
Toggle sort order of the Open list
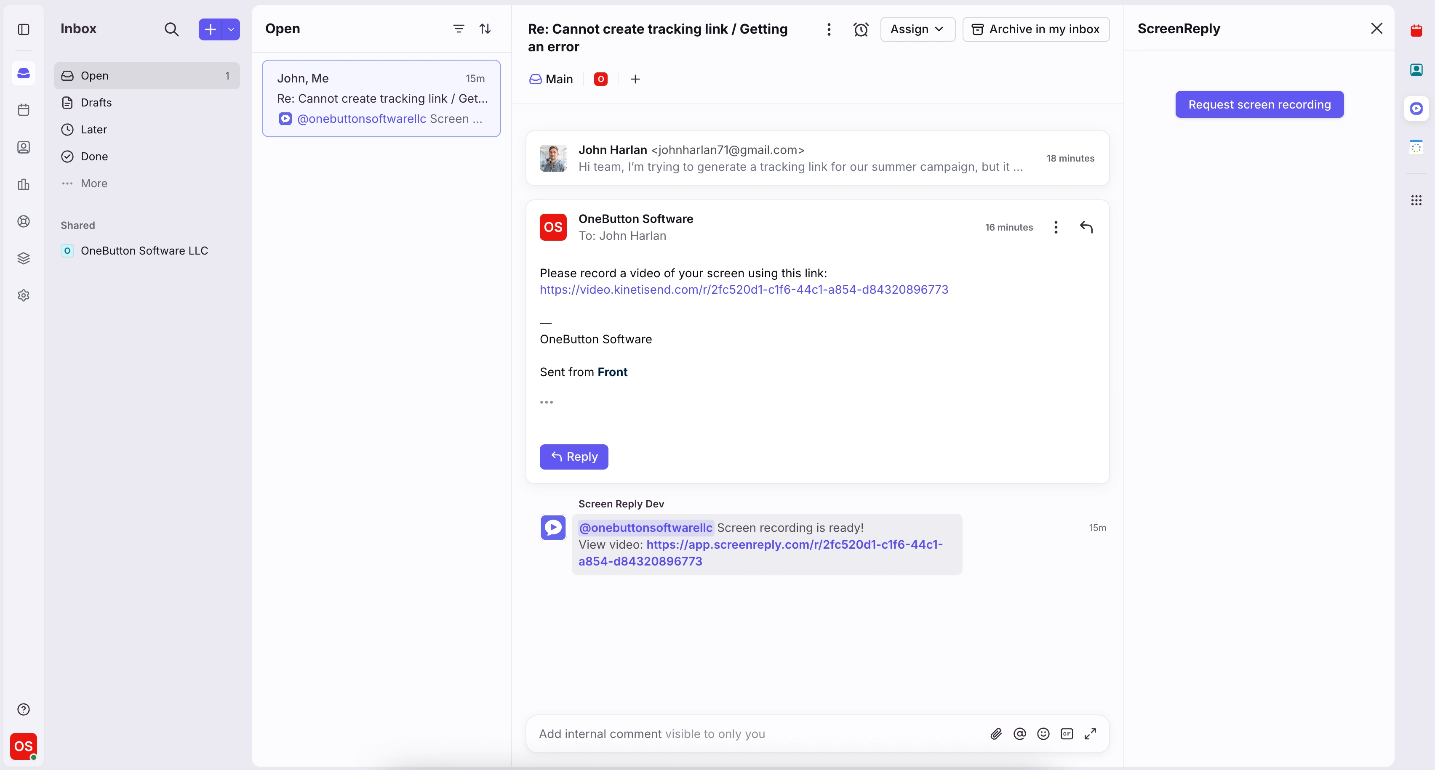click(485, 28)
